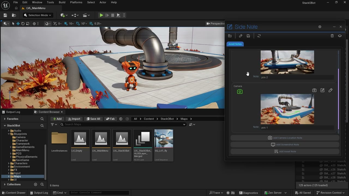
Task: Click the Import button
Action: pos(74,119)
